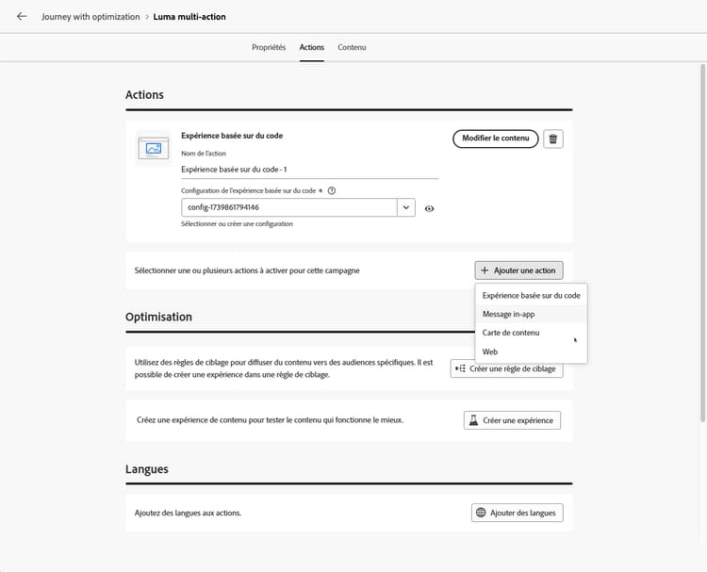Open the Contenu tab
This screenshot has width=707, height=572.
click(x=352, y=47)
